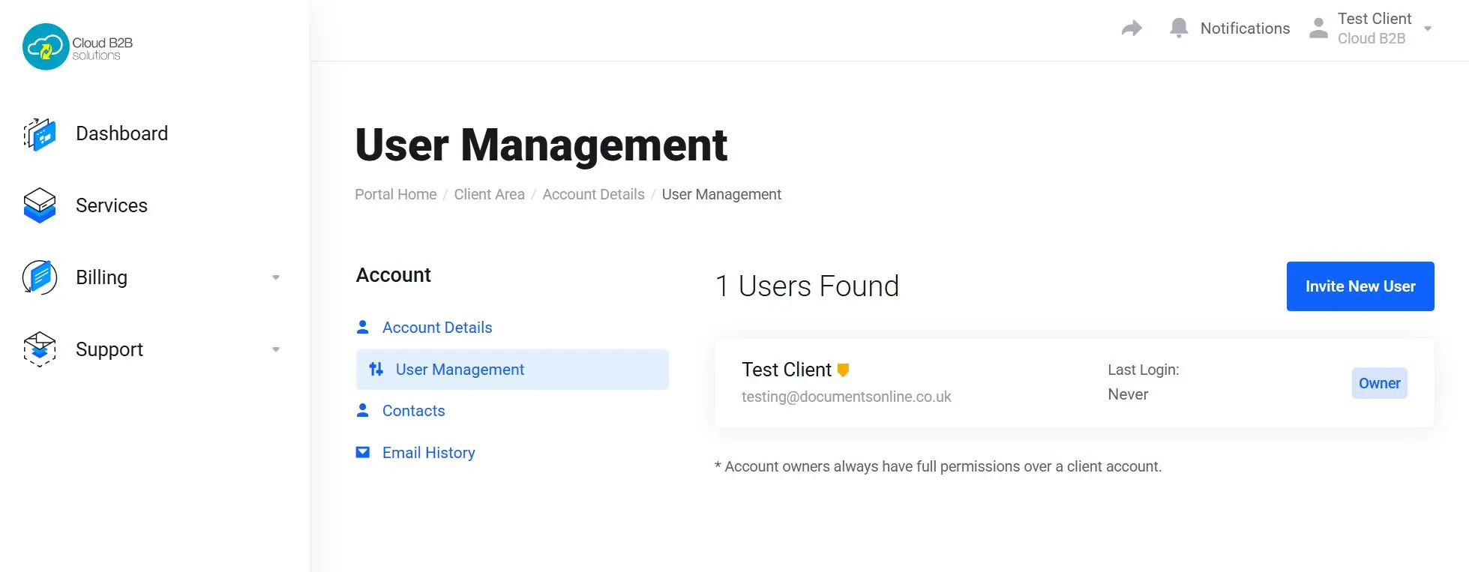Image resolution: width=1469 pixels, height=572 pixels.
Task: Click the '1 Users Found' heading
Action: 807,286
